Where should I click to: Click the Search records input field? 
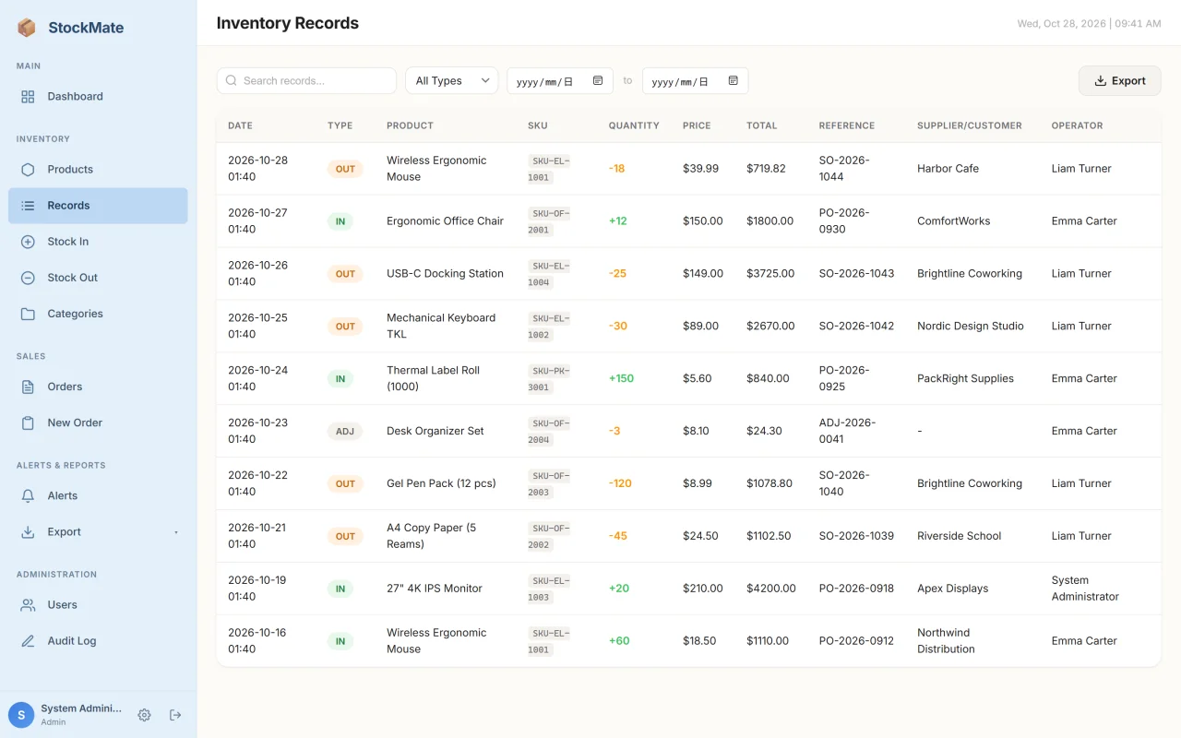[x=306, y=81]
